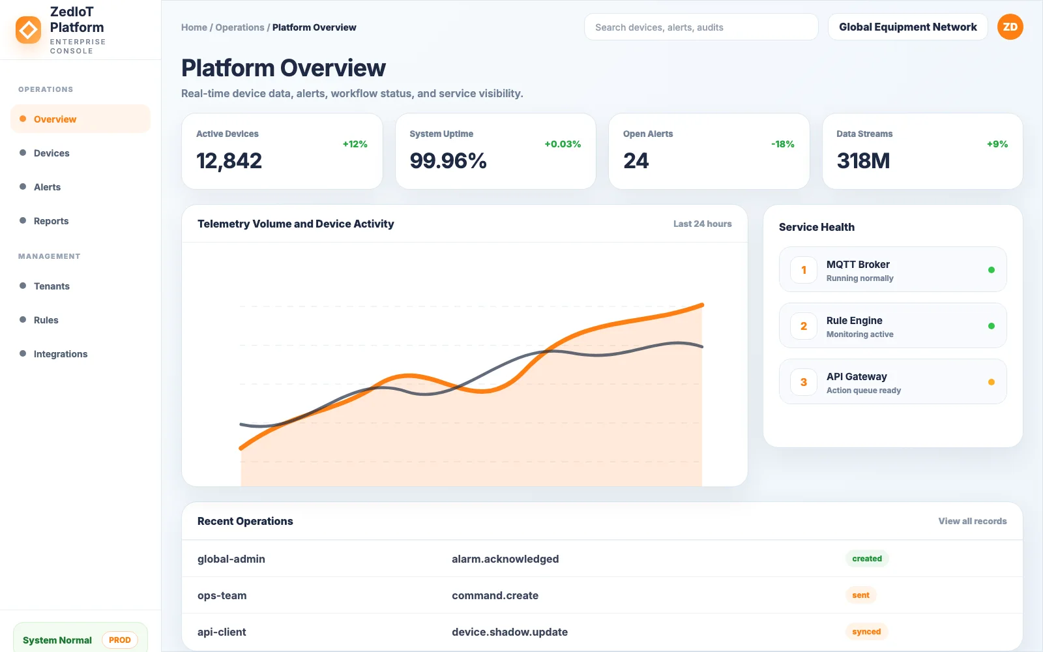This screenshot has width=1043, height=652.
Task: Select the Rule Engine service row
Action: click(x=892, y=325)
